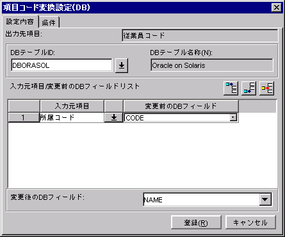Click the down-arrow button beside 所属コード
285x237 pixels.
(x=114, y=117)
